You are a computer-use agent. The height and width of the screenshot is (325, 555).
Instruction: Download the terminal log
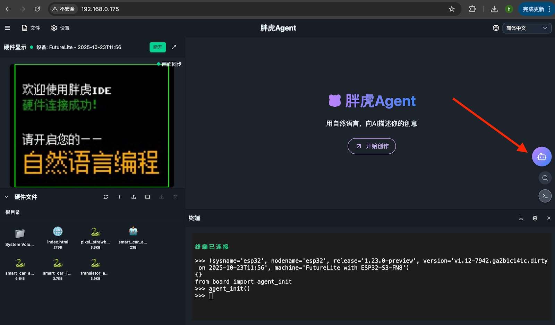point(521,218)
